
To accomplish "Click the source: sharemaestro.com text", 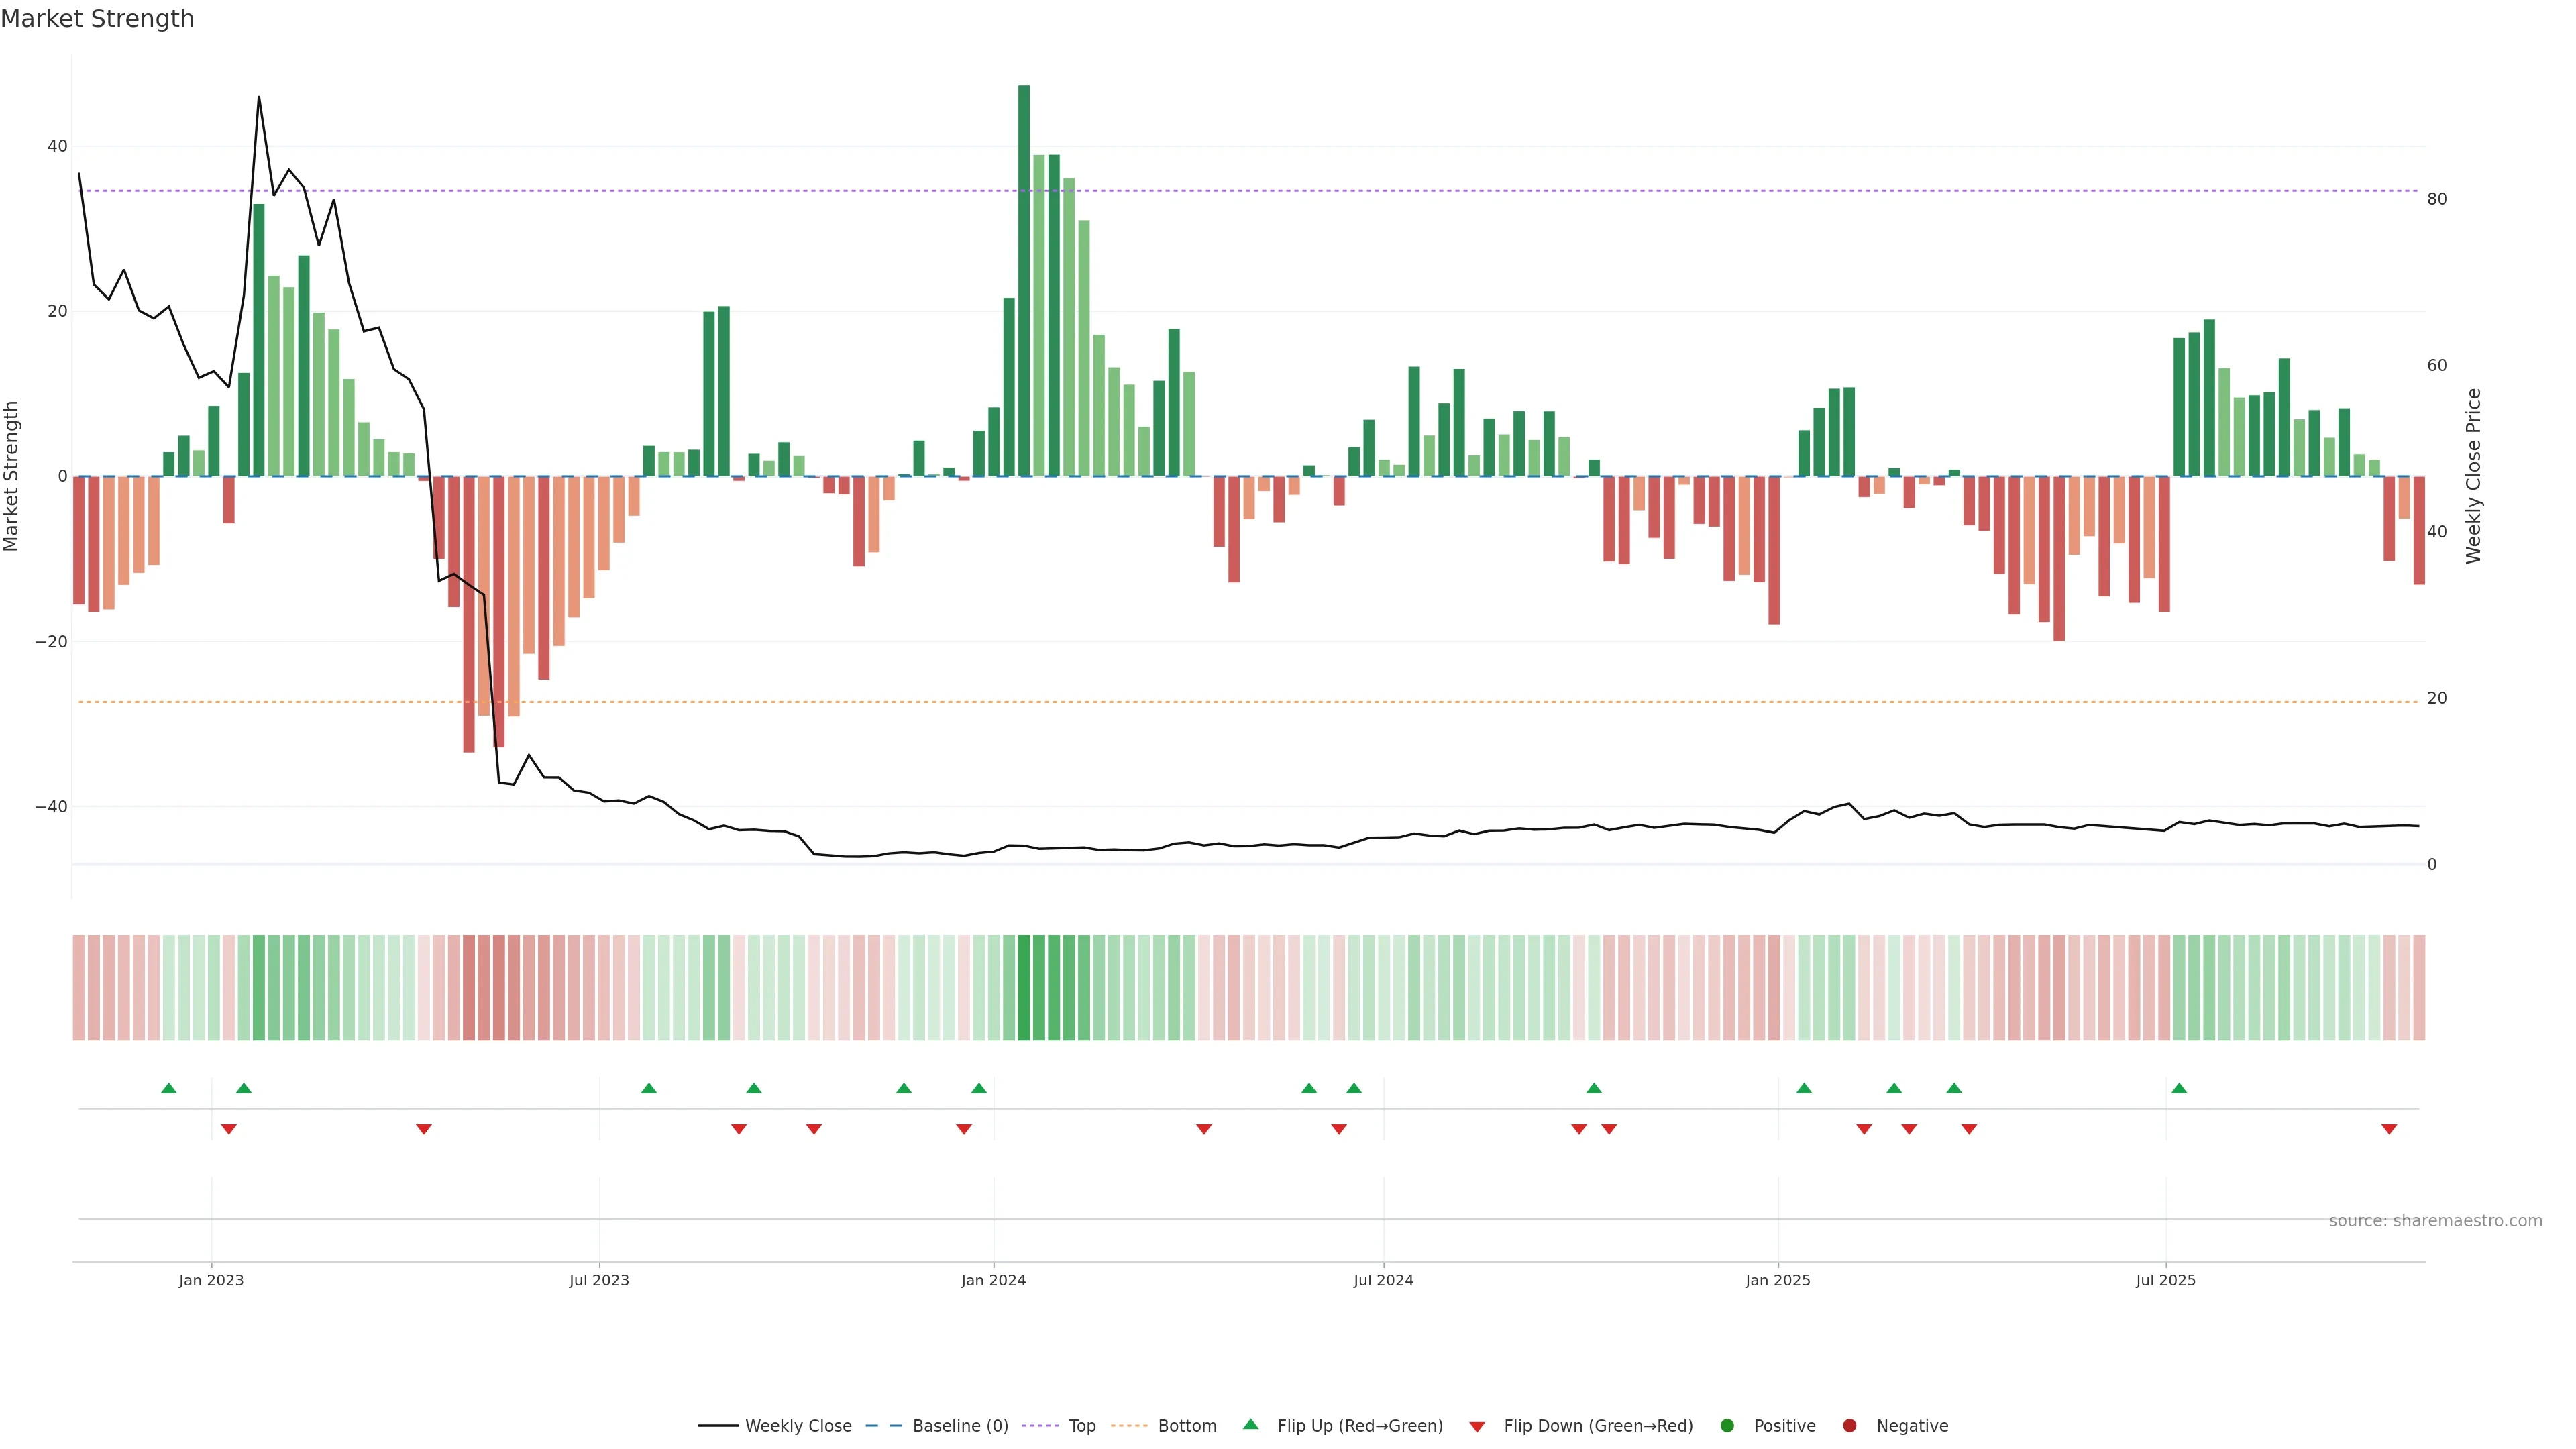I will 2435,1220.
